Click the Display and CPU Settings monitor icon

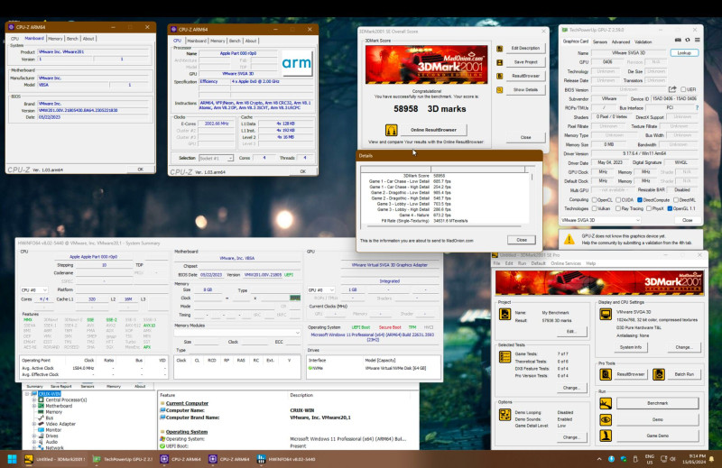[605, 315]
